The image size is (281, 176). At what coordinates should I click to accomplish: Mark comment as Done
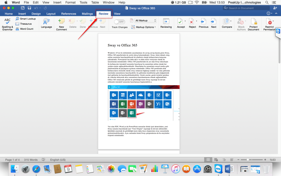click(x=83, y=23)
